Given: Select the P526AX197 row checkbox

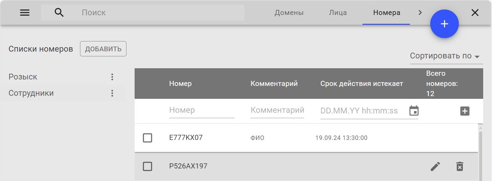Looking at the screenshot, I should (147, 166).
